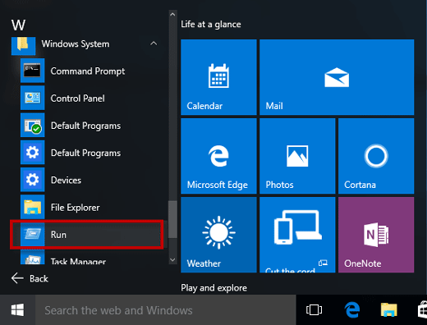
Task: Click the Control Panel icon
Action: (x=32, y=98)
